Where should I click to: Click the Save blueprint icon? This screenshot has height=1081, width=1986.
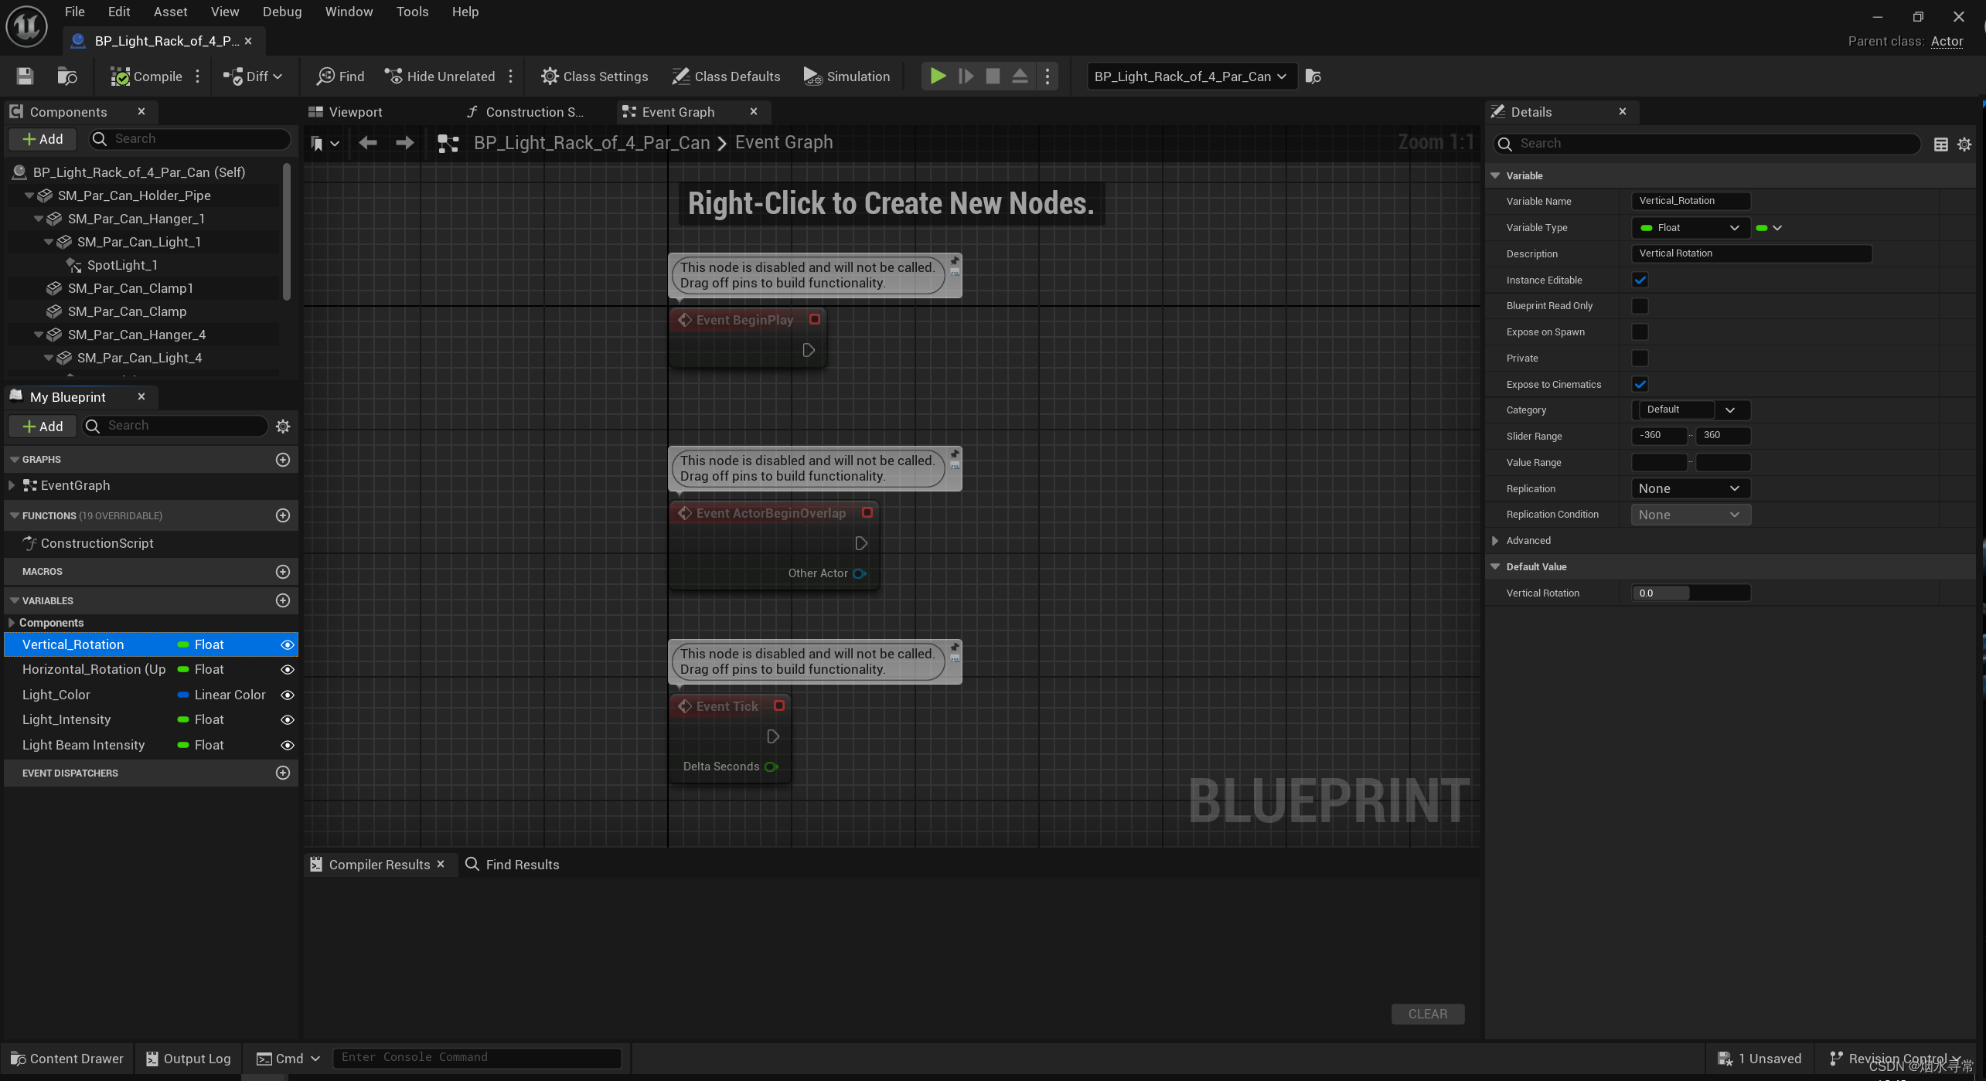pos(25,76)
